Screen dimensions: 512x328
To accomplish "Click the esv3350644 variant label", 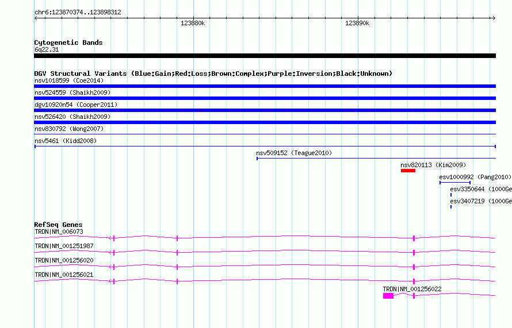I will [481, 189].
